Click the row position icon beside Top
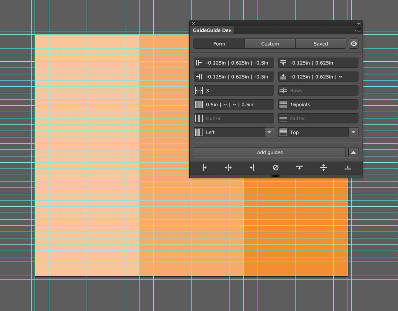Image resolution: width=398 pixels, height=311 pixels. [x=283, y=132]
